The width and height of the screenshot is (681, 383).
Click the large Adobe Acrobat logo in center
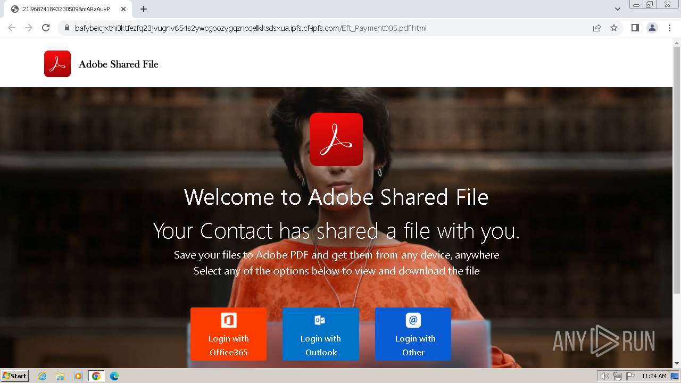point(336,139)
